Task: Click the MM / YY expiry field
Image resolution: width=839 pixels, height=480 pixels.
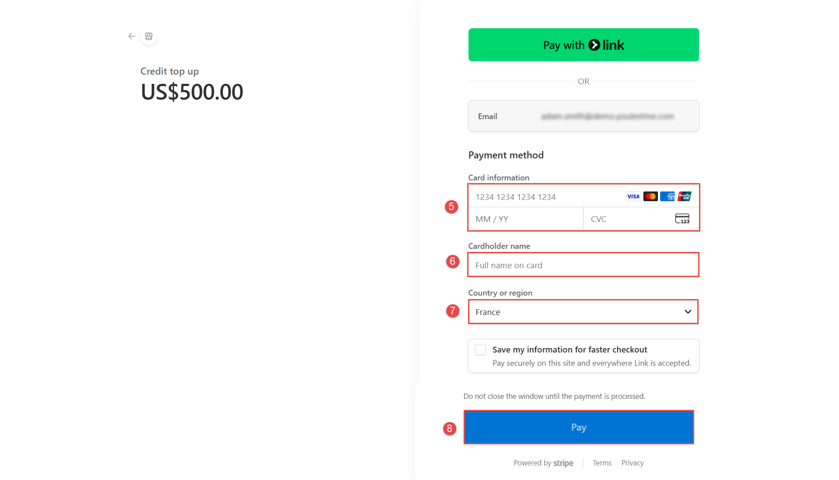Action: coord(525,219)
